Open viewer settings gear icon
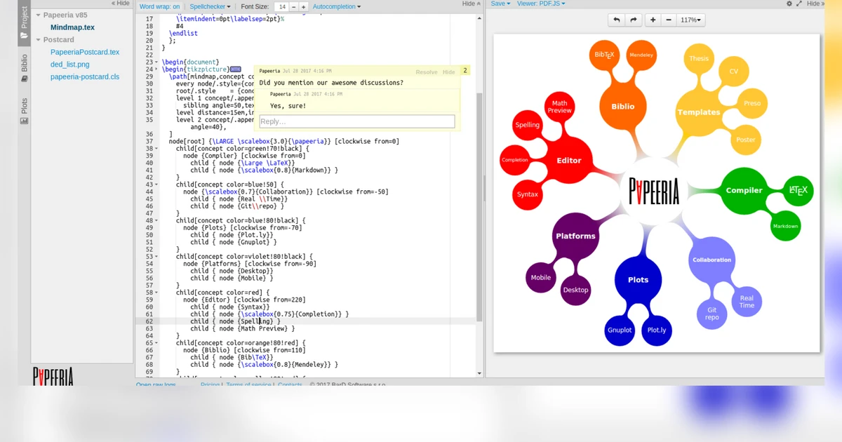This screenshot has width=842, height=442. click(x=789, y=4)
